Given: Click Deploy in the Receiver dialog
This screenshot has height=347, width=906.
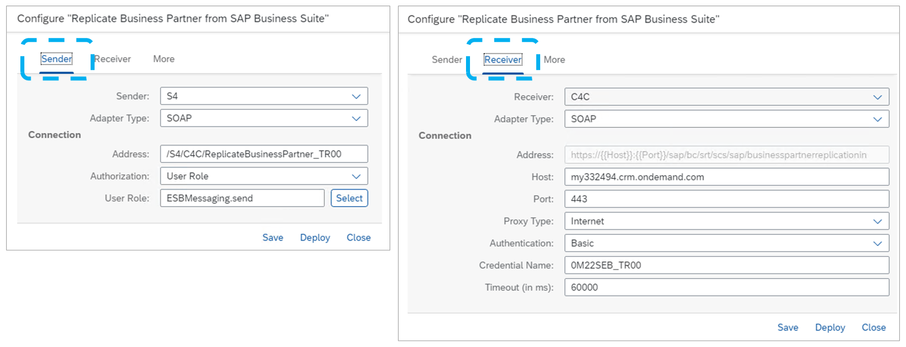Looking at the screenshot, I should tap(830, 328).
